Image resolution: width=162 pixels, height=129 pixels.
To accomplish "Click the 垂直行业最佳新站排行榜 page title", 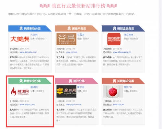I will pyautogui.click(x=78, y=6).
